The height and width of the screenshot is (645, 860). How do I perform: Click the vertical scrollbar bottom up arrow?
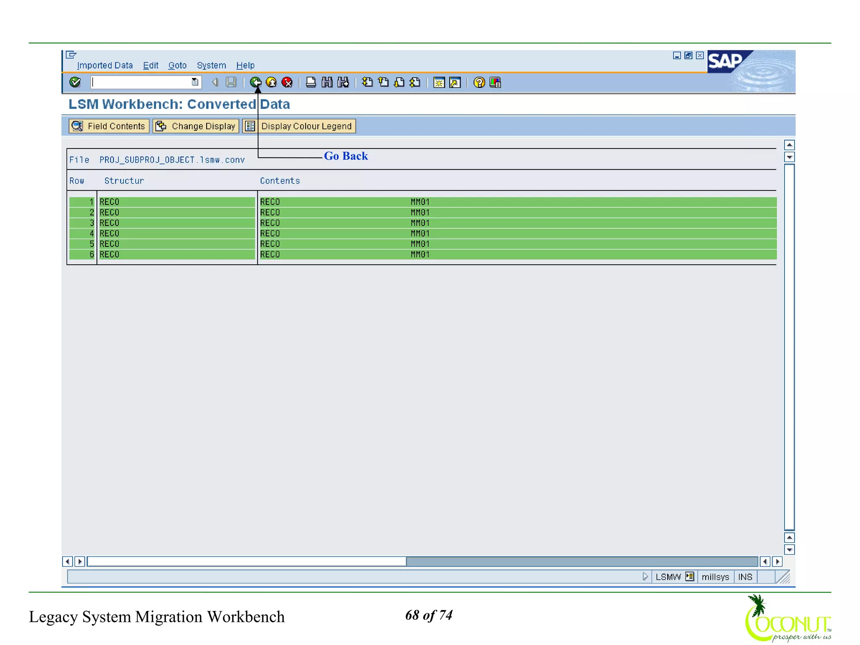coord(789,537)
